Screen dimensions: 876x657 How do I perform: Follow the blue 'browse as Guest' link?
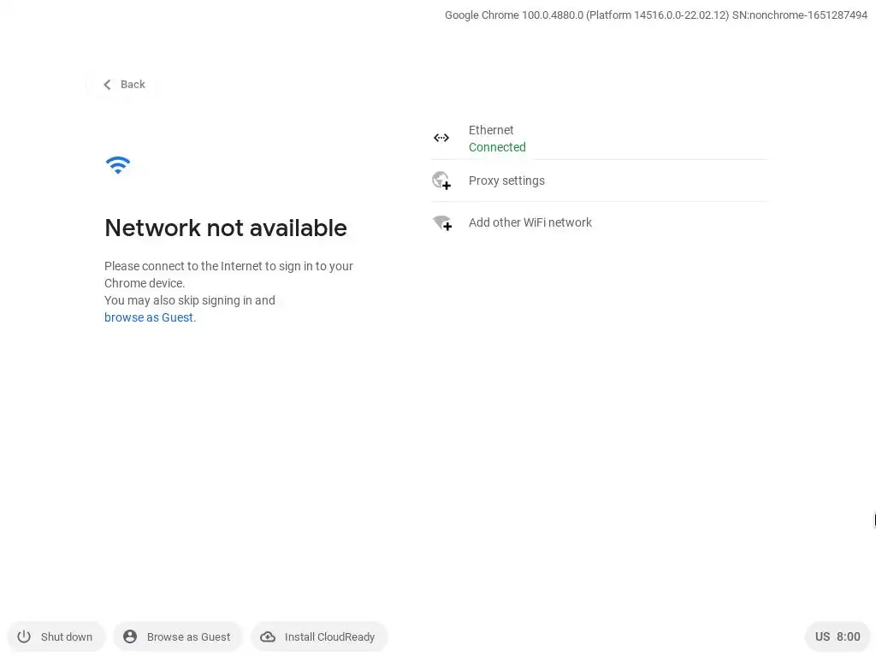[149, 317]
